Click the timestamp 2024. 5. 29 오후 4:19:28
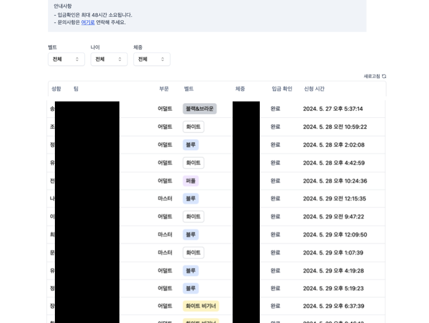Screen dimensions: 429x323 pyautogui.click(x=333, y=271)
